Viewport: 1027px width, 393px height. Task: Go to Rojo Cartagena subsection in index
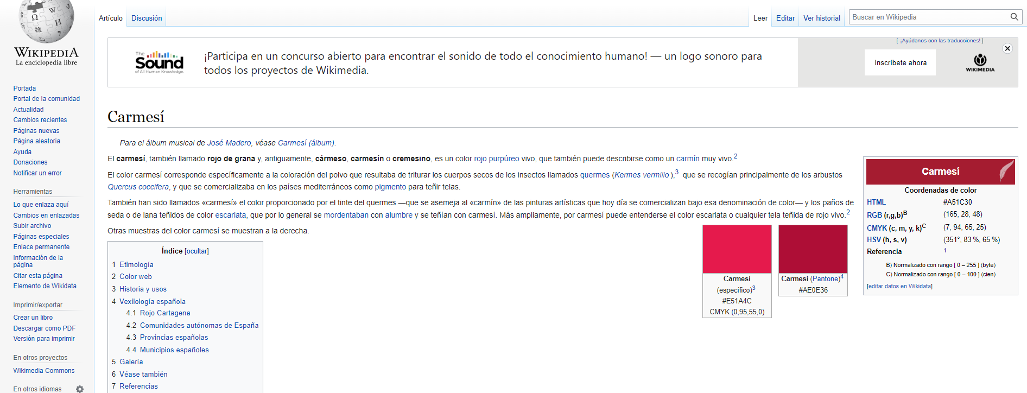[165, 313]
